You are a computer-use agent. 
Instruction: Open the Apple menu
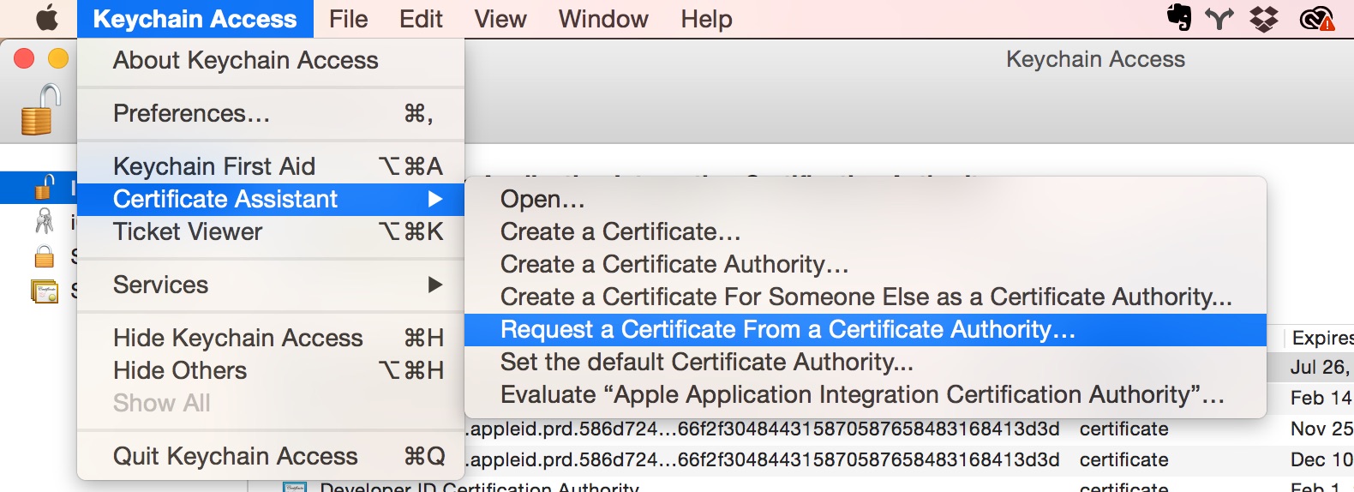[x=47, y=18]
